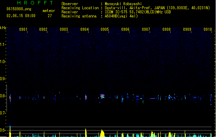The image size is (216, 137).
Task: Click the 0.9 kHz axis label
Action: click(3, 79)
